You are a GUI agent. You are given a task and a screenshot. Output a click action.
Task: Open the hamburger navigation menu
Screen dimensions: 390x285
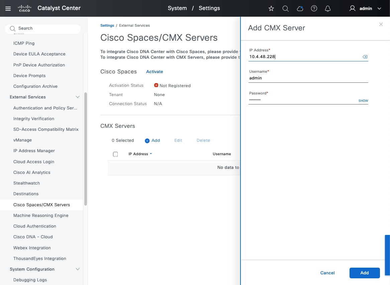pos(8,8)
